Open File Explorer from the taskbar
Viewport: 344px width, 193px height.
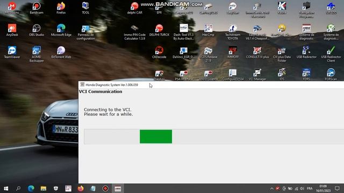(x=44, y=188)
